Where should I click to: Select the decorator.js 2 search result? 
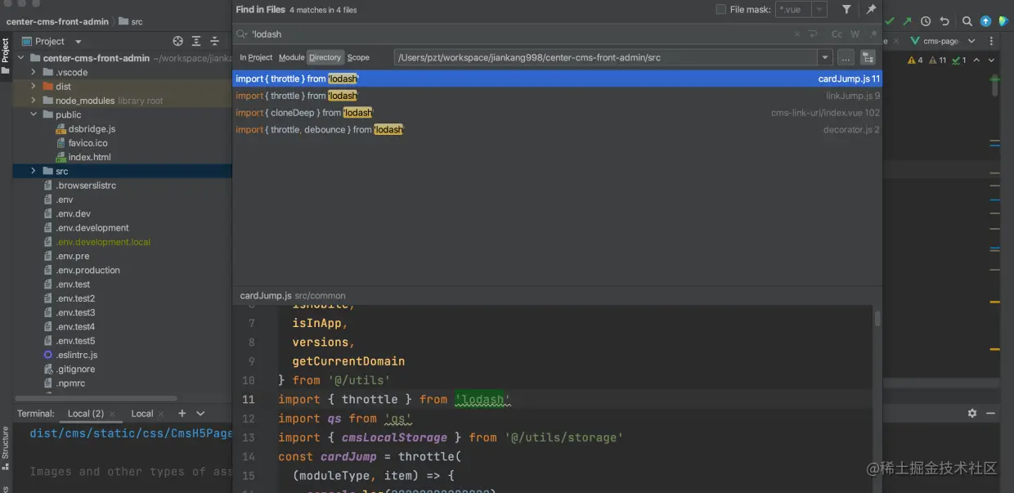[x=557, y=130]
